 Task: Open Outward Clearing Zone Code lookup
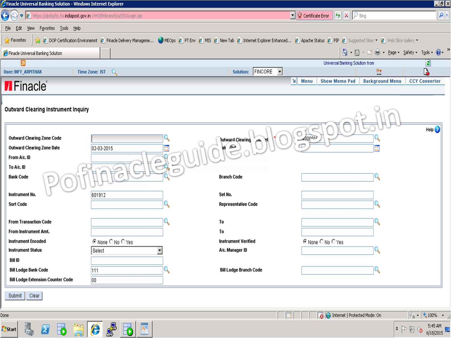click(x=167, y=138)
